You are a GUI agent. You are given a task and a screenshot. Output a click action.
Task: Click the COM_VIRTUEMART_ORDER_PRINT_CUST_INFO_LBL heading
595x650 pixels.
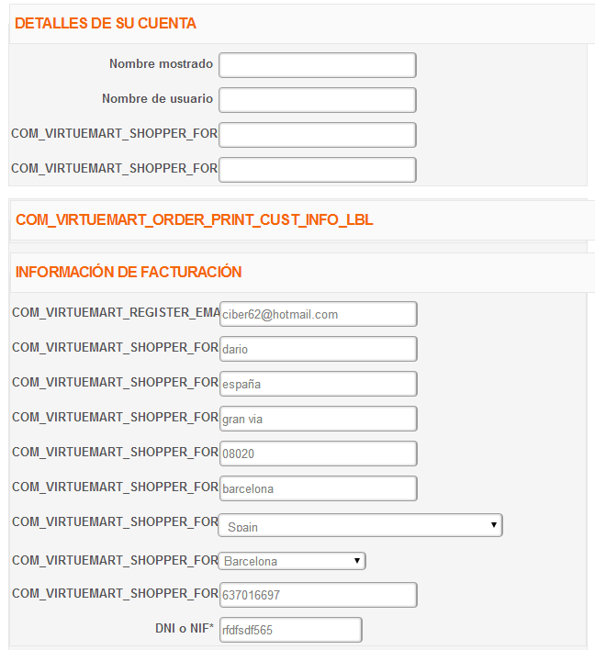(194, 219)
